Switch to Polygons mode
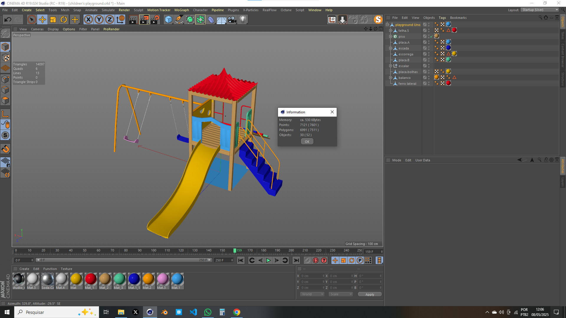566x318 pixels. (x=5, y=100)
